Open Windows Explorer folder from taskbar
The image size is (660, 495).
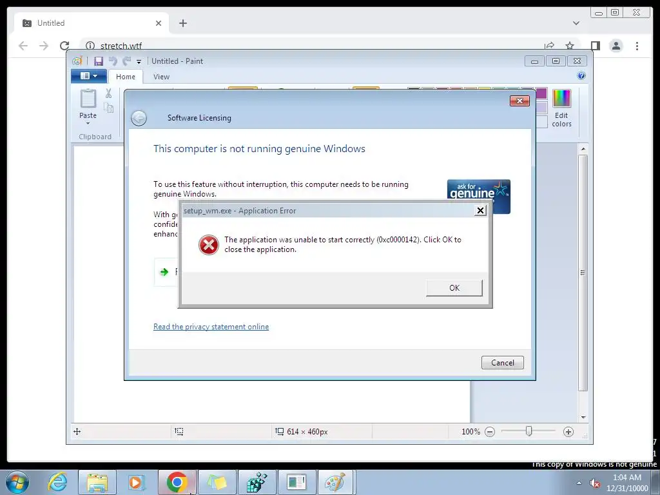pyautogui.click(x=97, y=482)
